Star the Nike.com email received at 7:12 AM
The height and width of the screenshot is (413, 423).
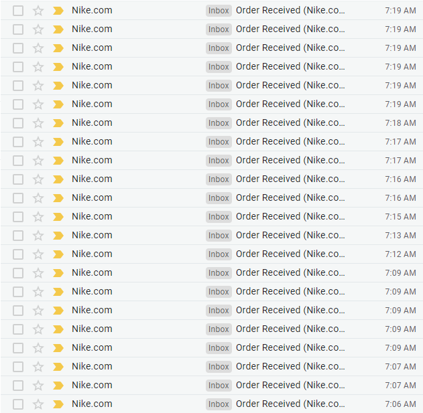pyautogui.click(x=38, y=254)
